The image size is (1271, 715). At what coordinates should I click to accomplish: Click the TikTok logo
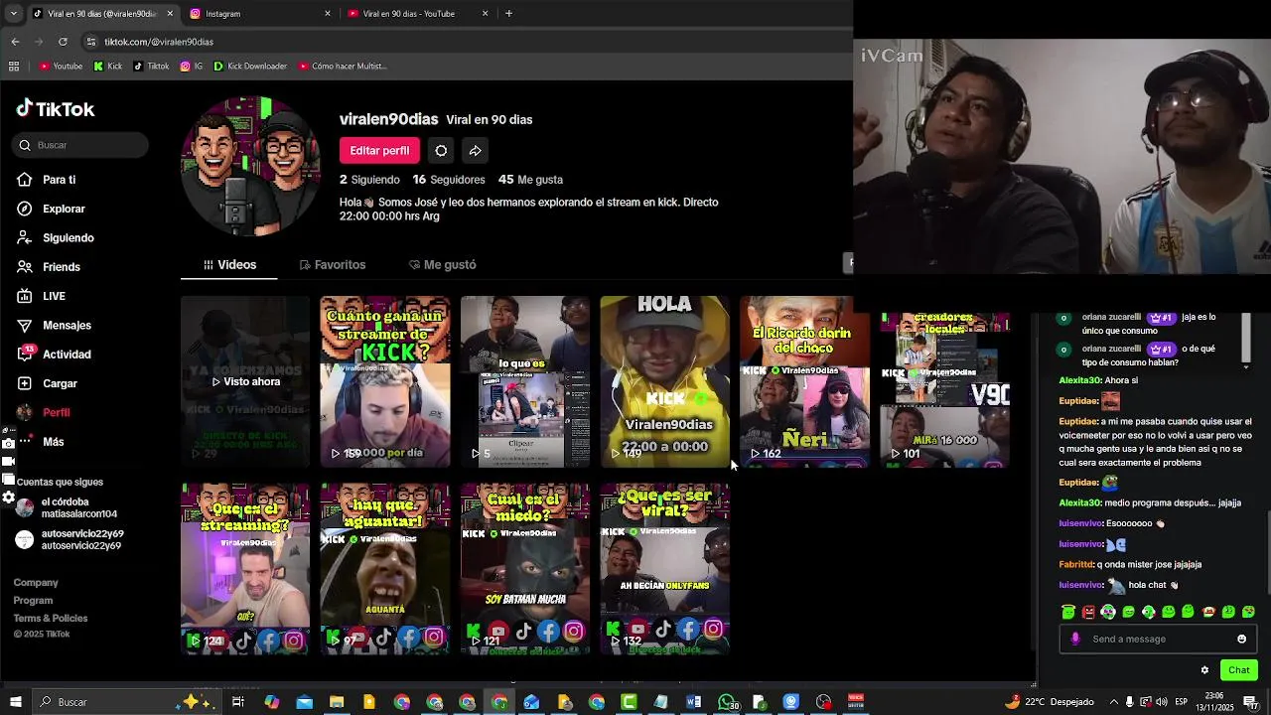(x=56, y=109)
